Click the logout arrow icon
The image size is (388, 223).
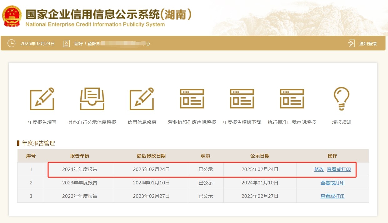[351, 43]
